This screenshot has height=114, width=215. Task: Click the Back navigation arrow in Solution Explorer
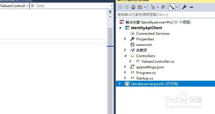(120, 7)
